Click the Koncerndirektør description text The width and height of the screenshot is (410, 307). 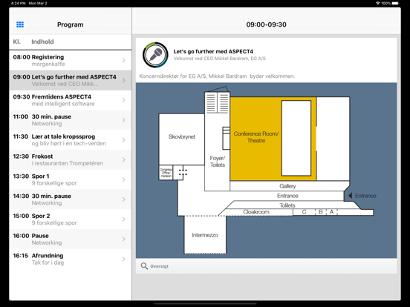[x=217, y=76]
